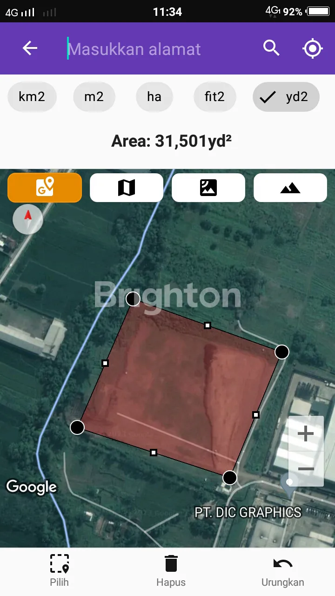The width and height of the screenshot is (335, 596).
Task: Click the search magnifier icon
Action: pos(271,48)
